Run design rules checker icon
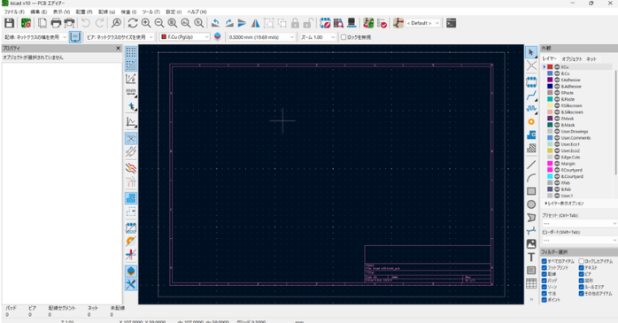This screenshot has width=618, height=323. (x=382, y=23)
